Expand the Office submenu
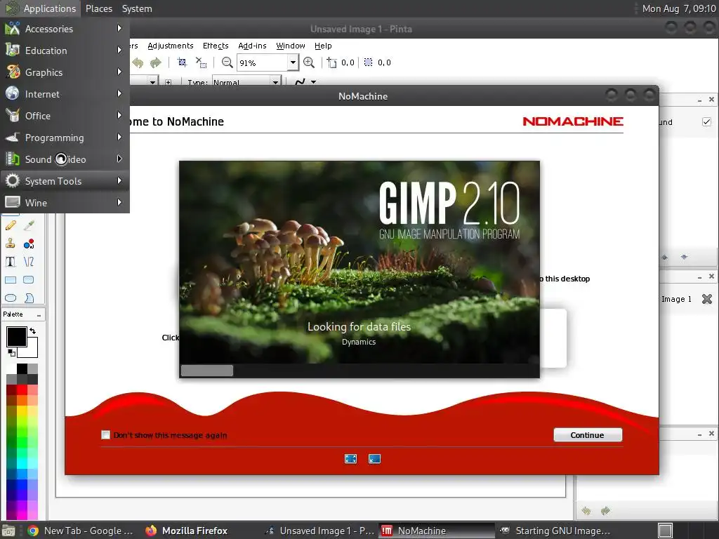Screen dimensions: 719x539 [65, 116]
